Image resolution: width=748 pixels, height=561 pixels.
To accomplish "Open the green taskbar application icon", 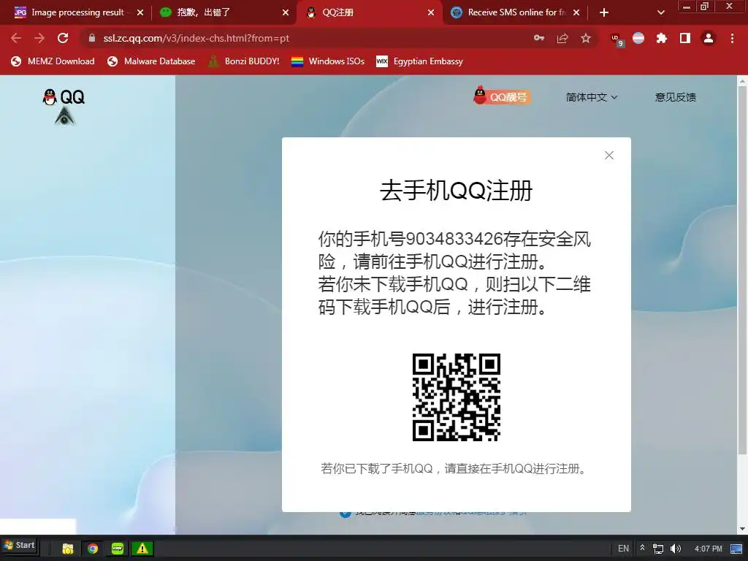I will (x=118, y=549).
